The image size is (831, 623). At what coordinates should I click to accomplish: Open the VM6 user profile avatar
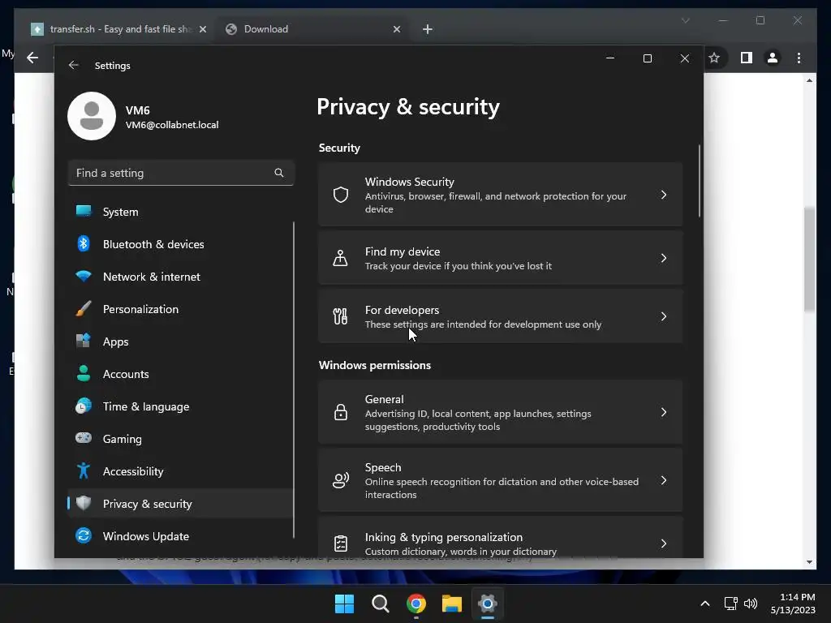coord(92,116)
